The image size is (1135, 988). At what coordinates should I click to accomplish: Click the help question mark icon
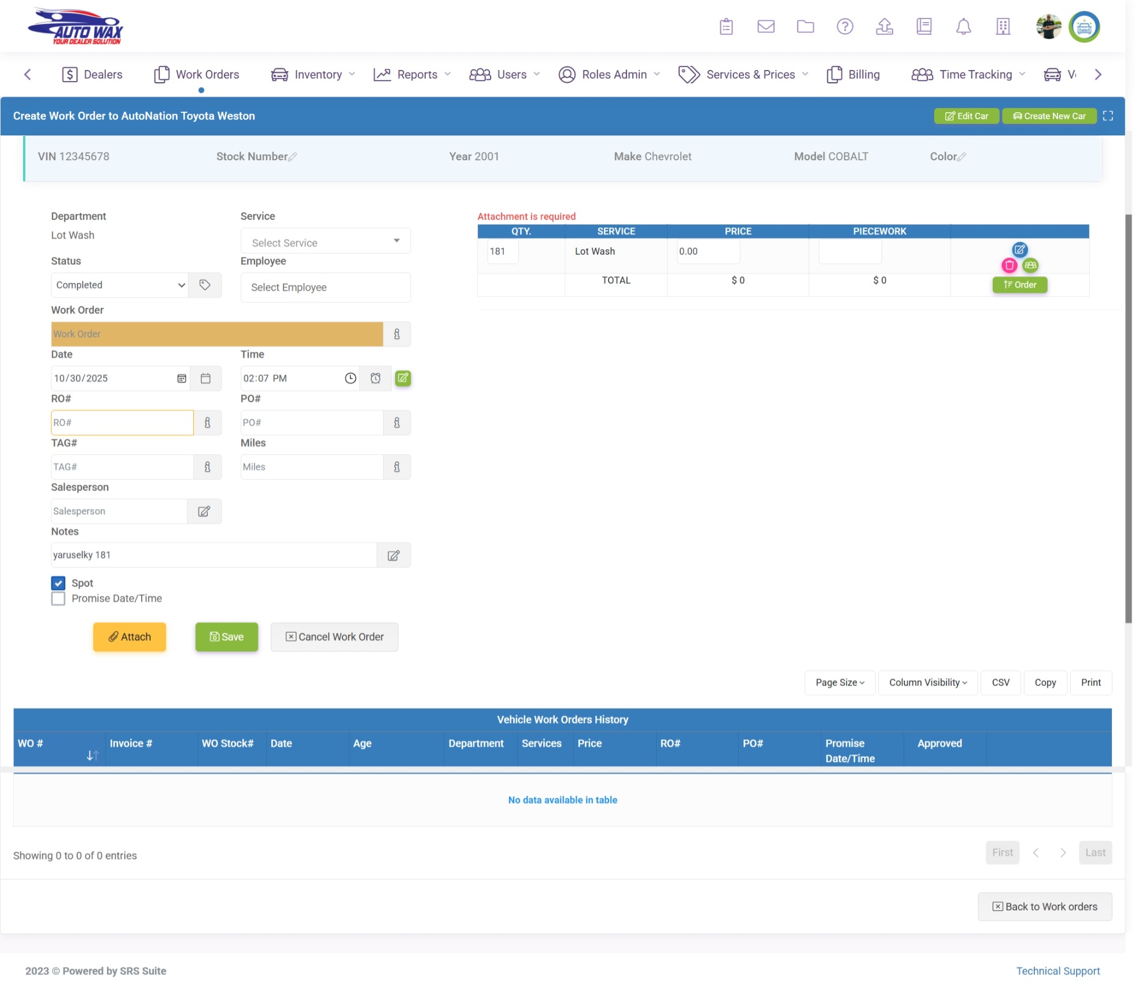click(845, 27)
